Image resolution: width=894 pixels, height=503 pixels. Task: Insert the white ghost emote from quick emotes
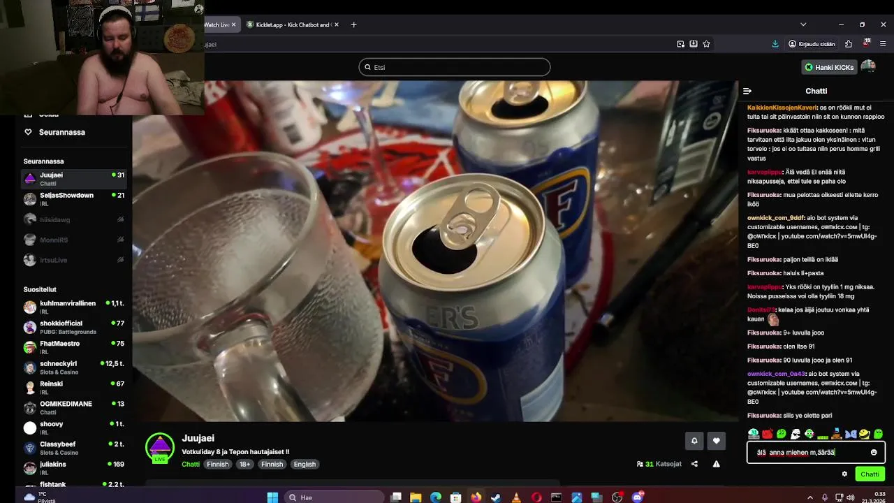click(795, 434)
